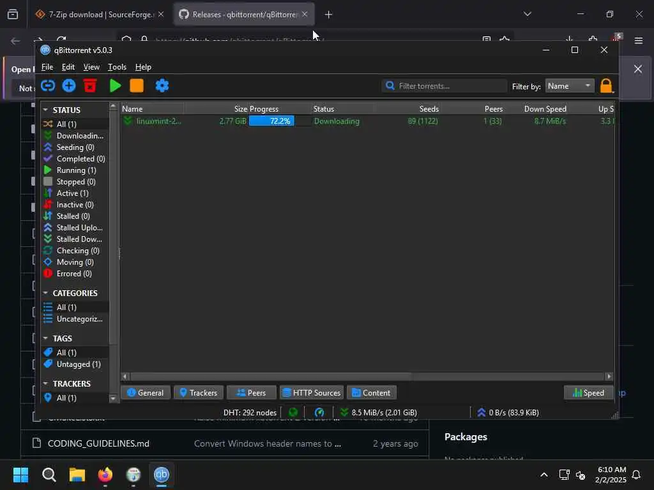Image resolution: width=654 pixels, height=490 pixels.
Task: Select the Downloading status filter
Action: 75,136
